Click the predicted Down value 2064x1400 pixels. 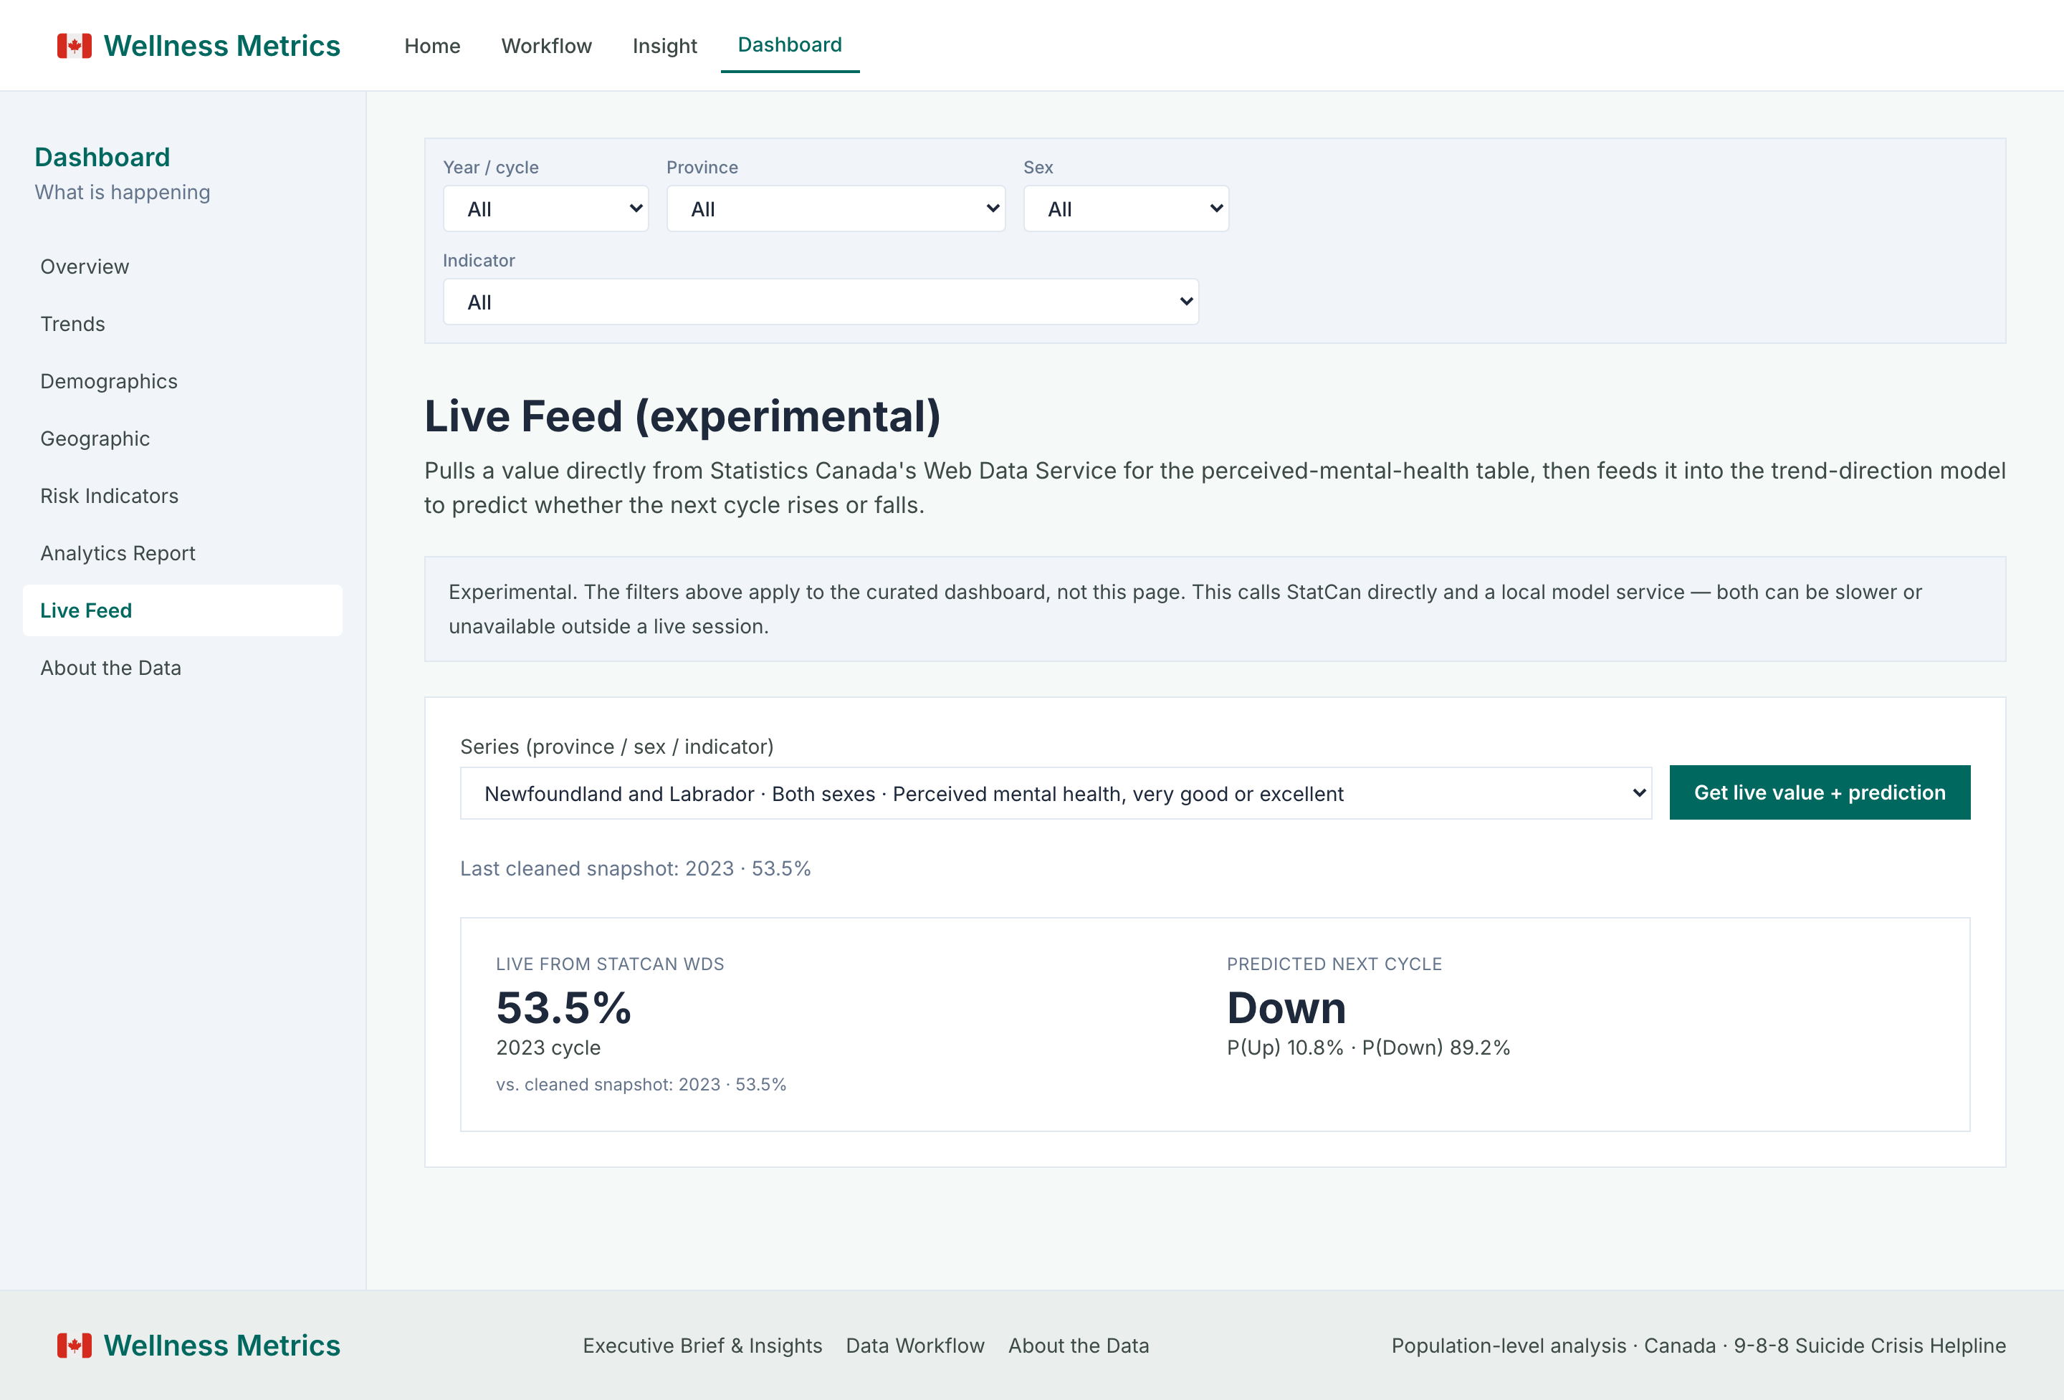pyautogui.click(x=1286, y=1007)
